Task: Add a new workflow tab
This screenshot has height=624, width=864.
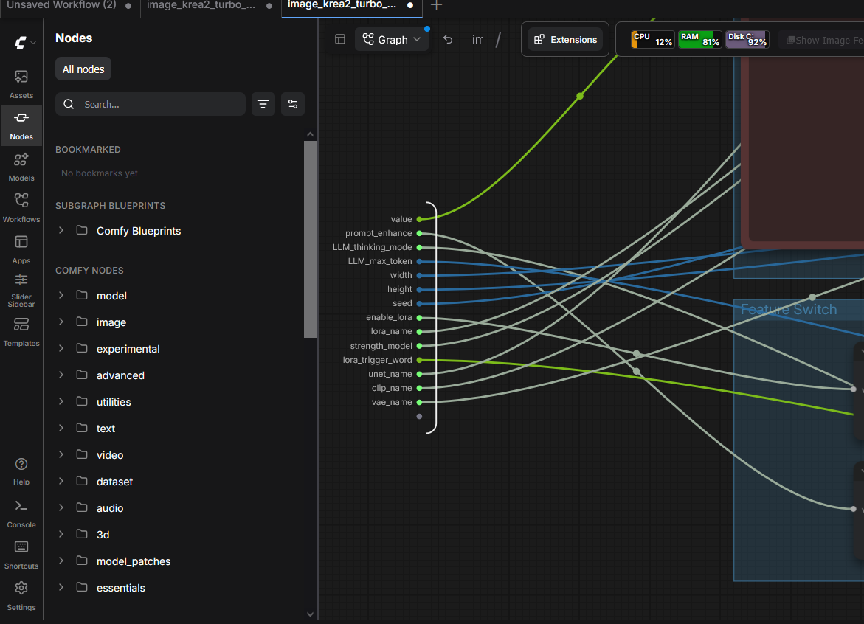Action: [436, 5]
